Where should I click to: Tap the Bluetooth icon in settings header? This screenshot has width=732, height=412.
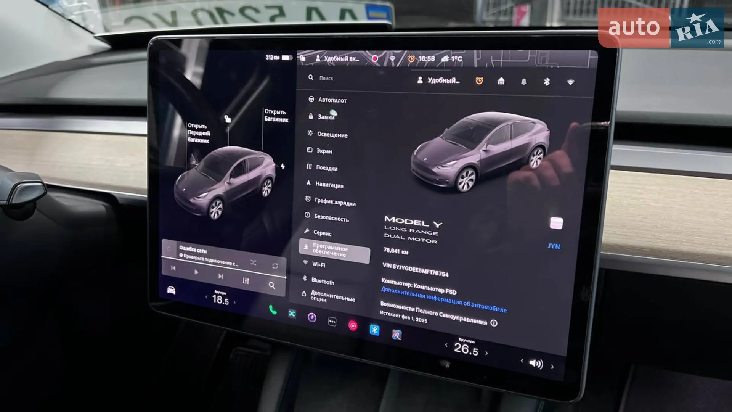coord(547,82)
